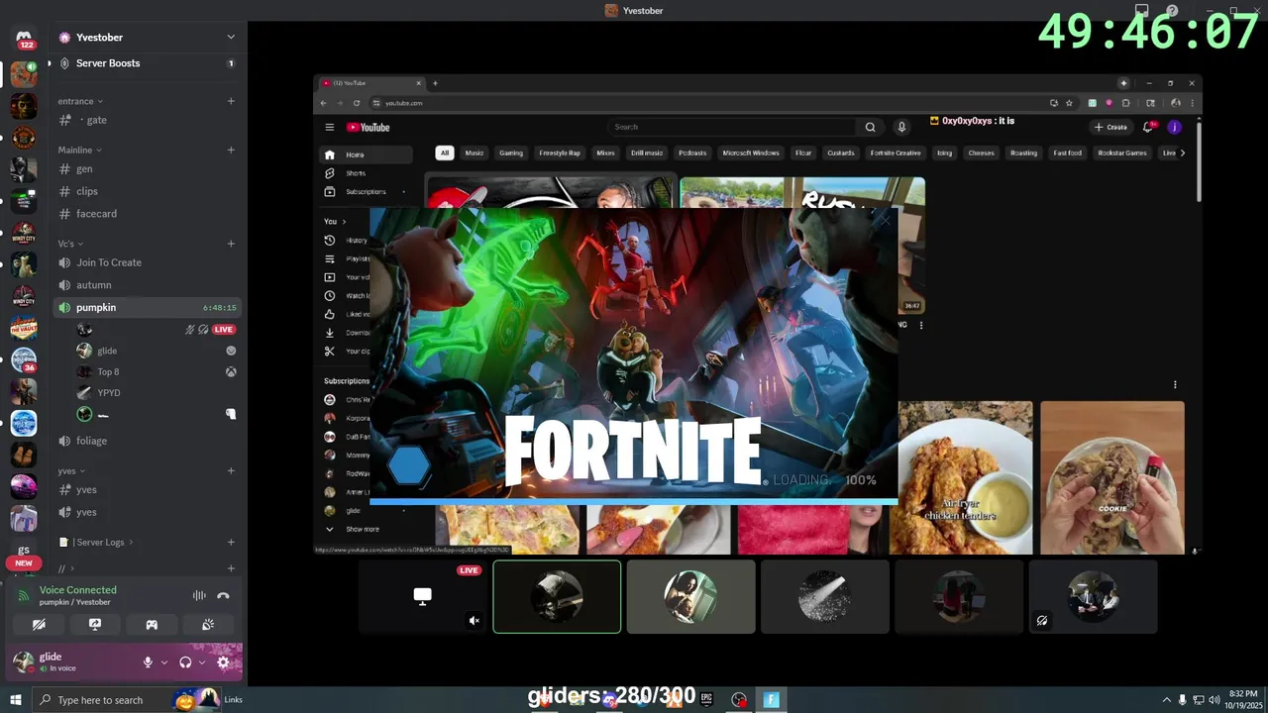Add channel to yves category
The height and width of the screenshot is (713, 1268).
click(x=231, y=471)
